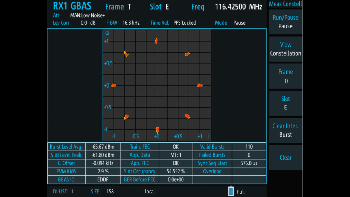Image resolution: width=350 pixels, height=197 pixels.
Task: Click the C. Offset label
Action: pyautogui.click(x=66, y=163)
